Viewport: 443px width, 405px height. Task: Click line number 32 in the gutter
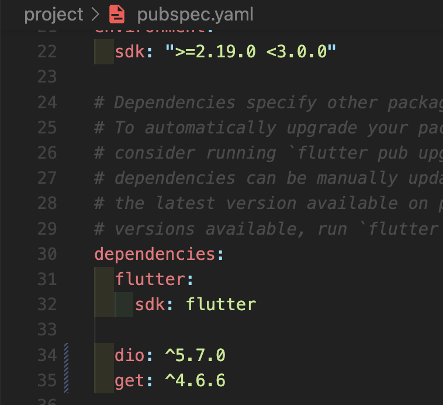click(47, 305)
